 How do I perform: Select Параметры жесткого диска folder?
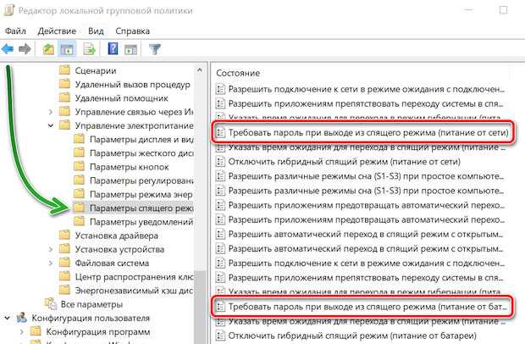141,153
